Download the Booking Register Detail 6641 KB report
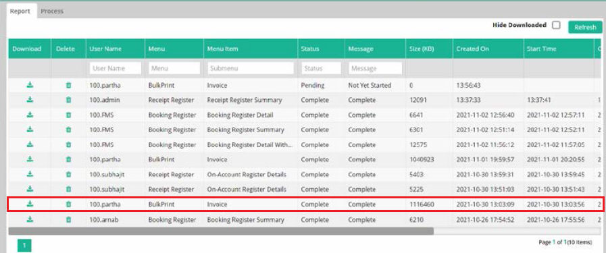Screen dimensions: 606x253 (30, 115)
